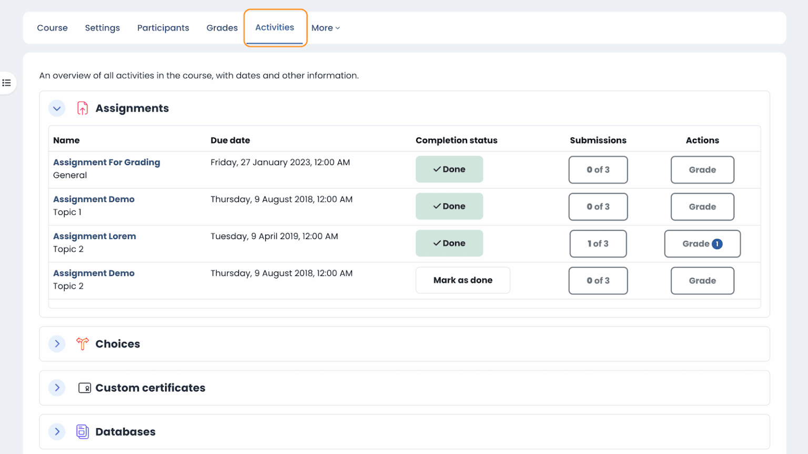Viewport: 808px width, 454px height.
Task: Switch to the Grades tab
Action: 222,28
